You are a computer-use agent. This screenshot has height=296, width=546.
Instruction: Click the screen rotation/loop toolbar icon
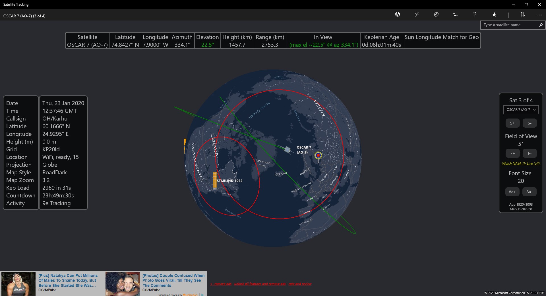455,14
